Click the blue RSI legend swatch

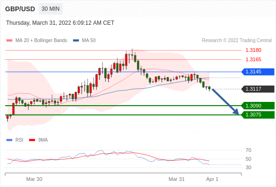click(9, 140)
